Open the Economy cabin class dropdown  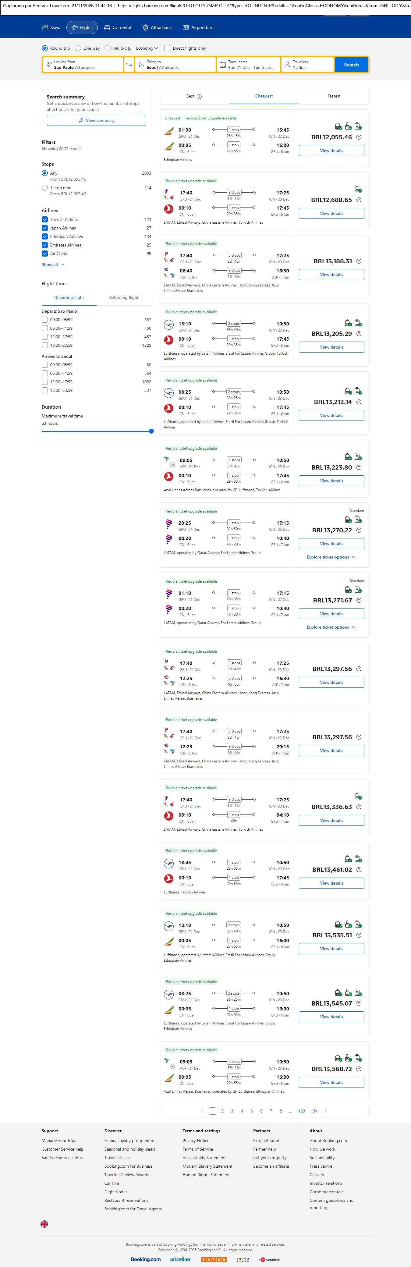tap(147, 48)
